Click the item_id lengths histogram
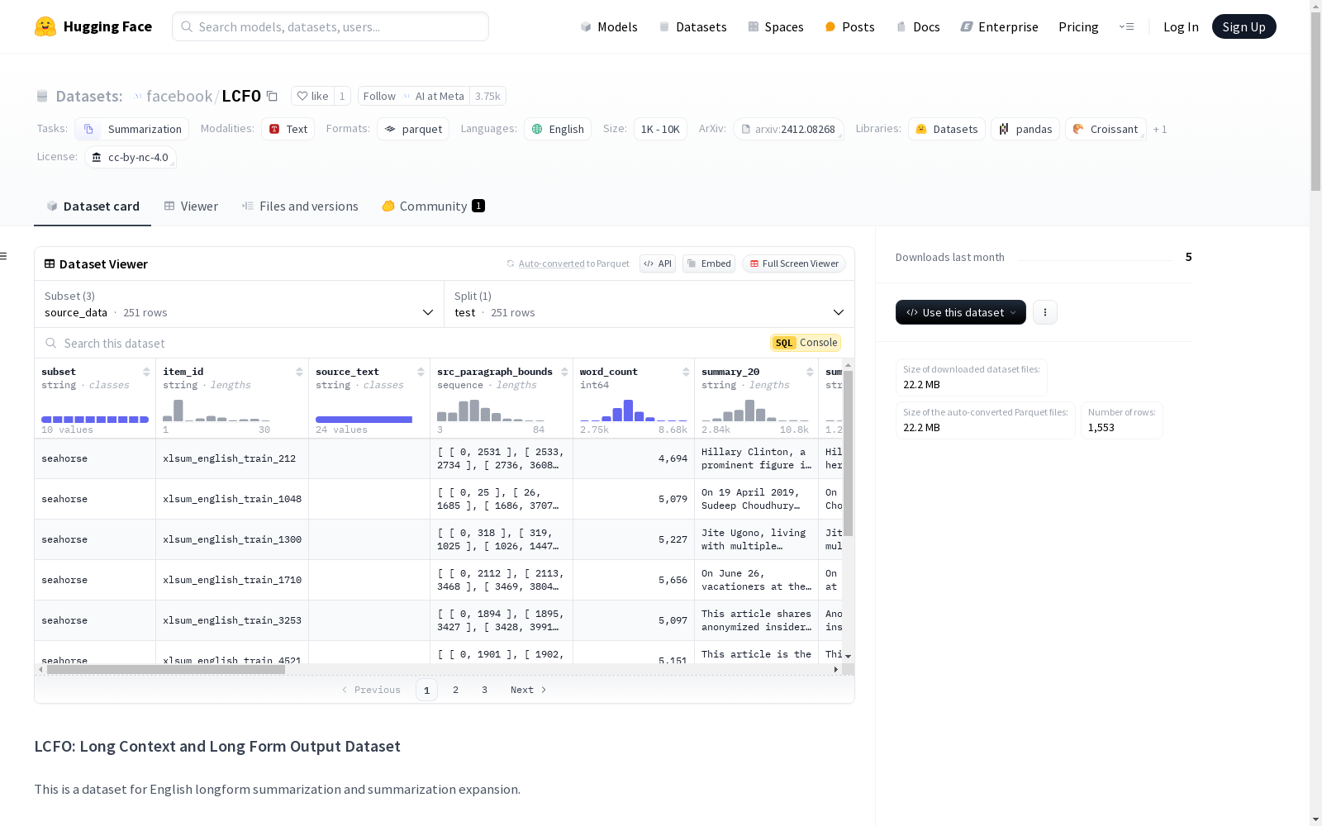This screenshot has height=826, width=1322. click(216, 411)
